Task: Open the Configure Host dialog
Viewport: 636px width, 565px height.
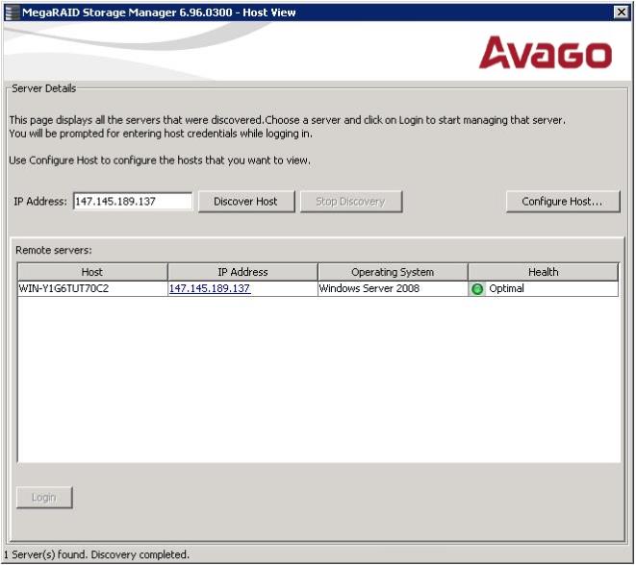Action: pos(562,202)
